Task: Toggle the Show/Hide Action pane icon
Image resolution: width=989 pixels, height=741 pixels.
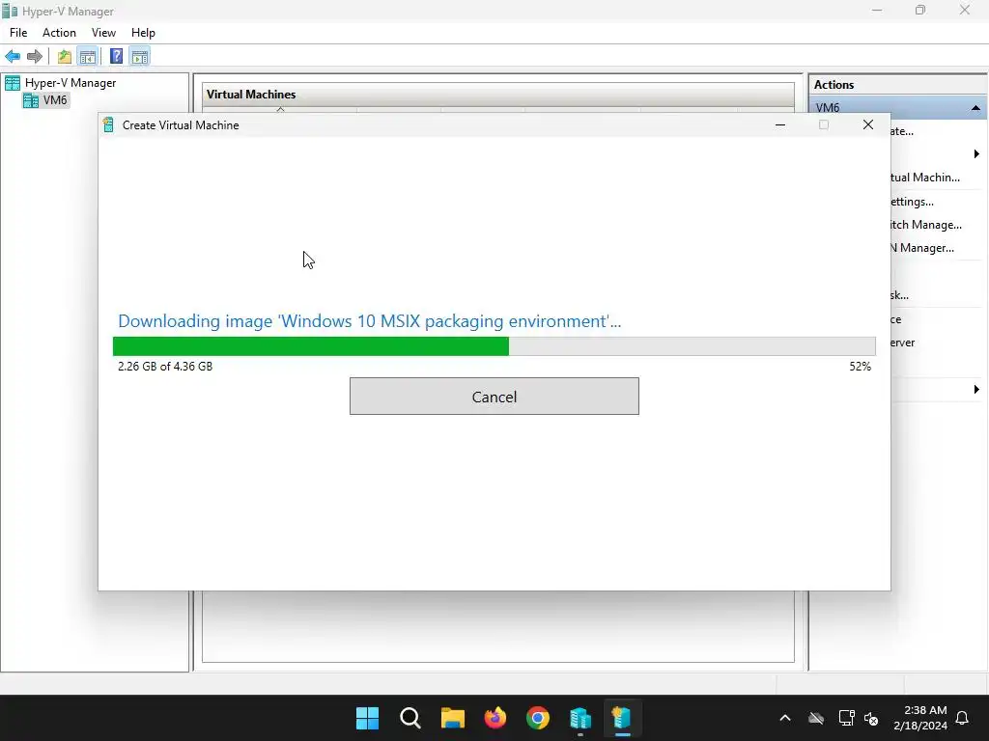Action: pos(139,57)
